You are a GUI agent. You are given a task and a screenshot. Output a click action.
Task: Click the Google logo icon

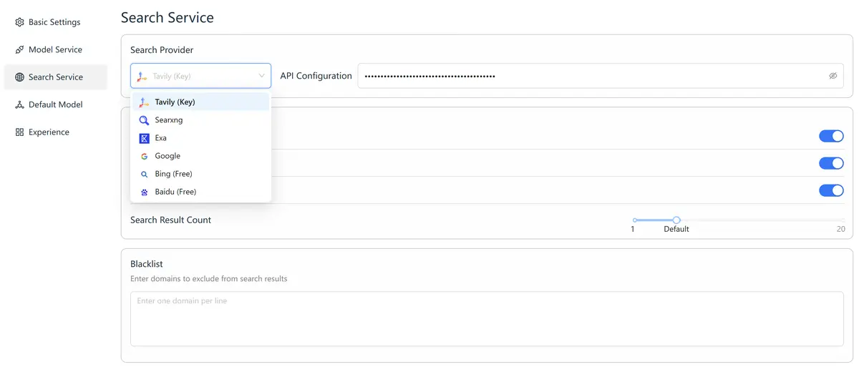pyautogui.click(x=144, y=156)
